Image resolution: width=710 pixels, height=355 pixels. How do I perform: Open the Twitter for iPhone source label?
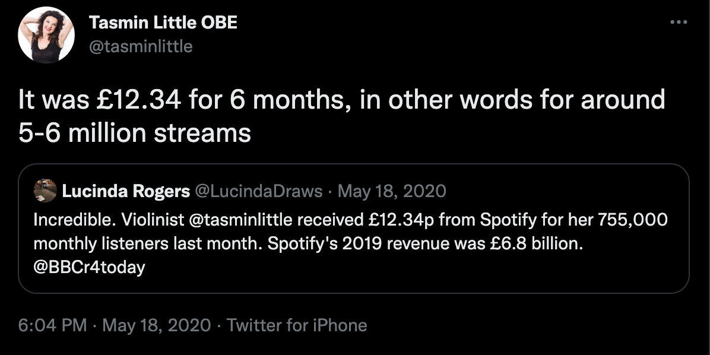click(297, 325)
